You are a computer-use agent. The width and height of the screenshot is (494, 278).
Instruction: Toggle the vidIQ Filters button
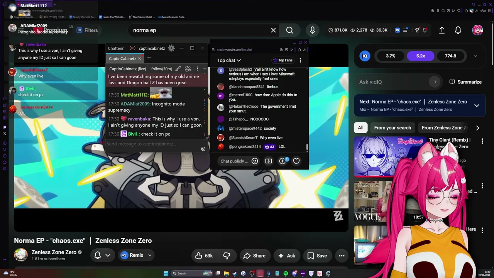point(87,30)
